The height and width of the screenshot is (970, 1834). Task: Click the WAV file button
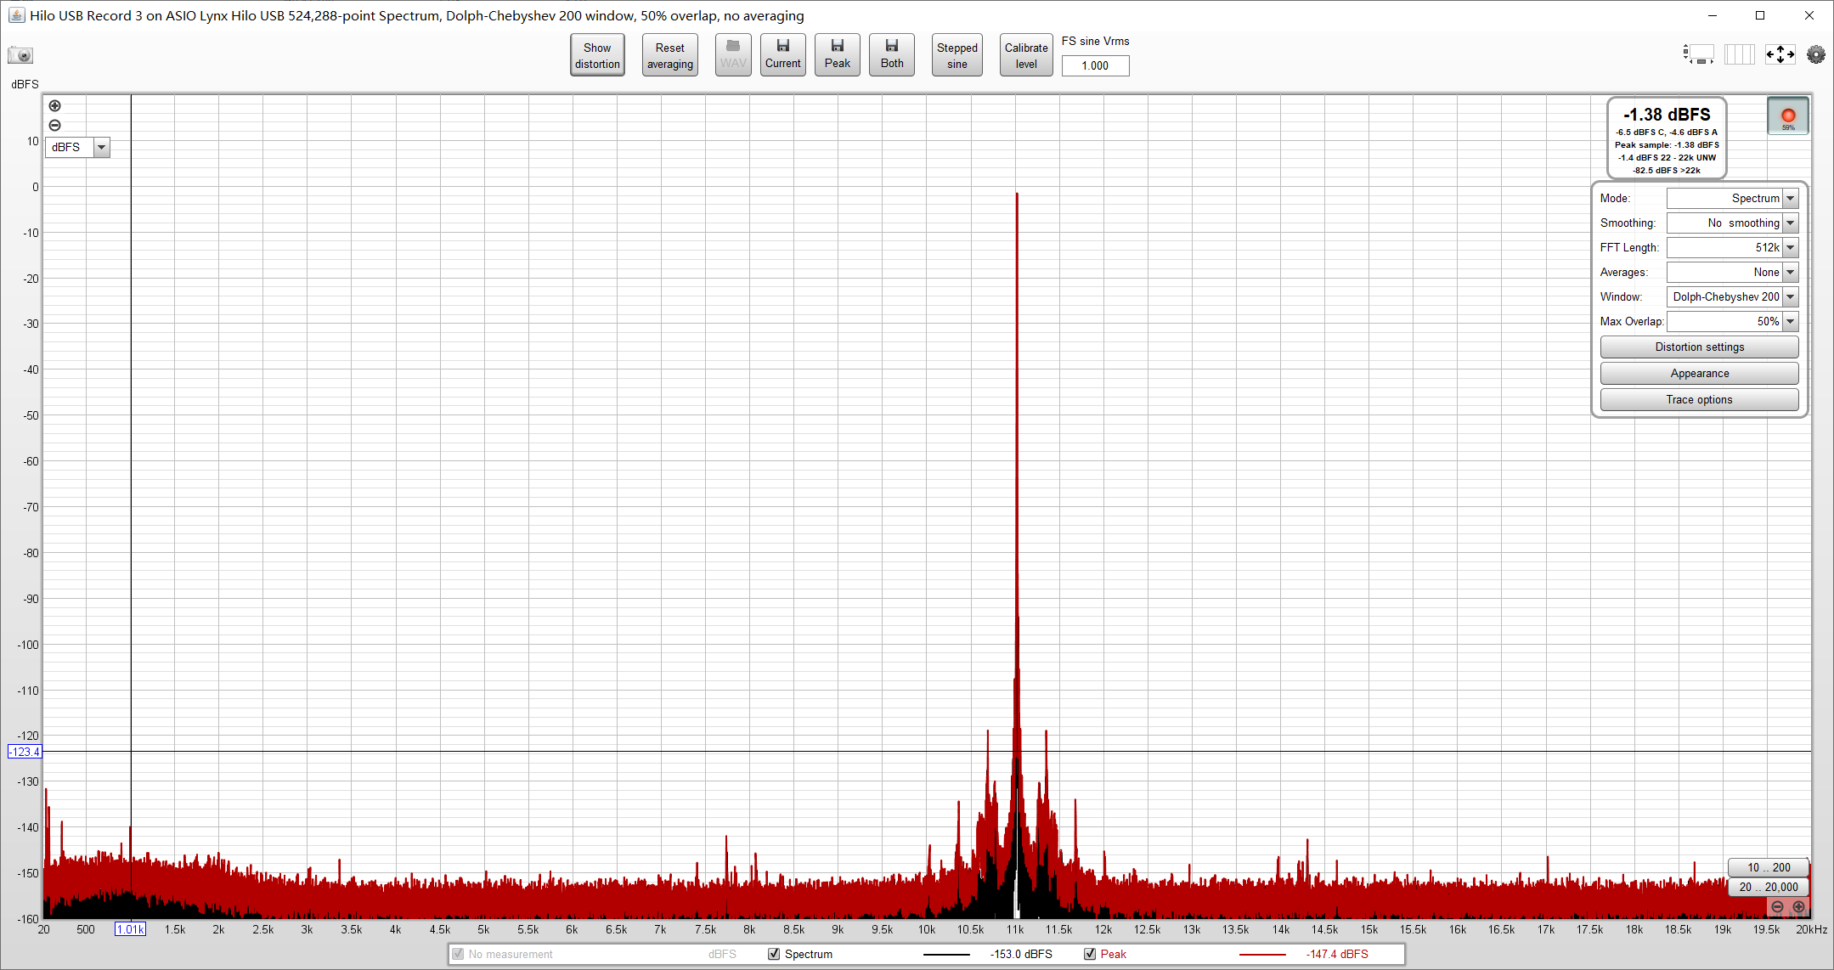[733, 55]
